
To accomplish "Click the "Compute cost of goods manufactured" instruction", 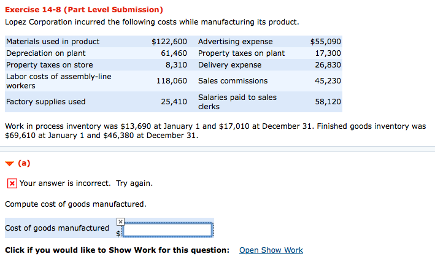I will tap(75, 204).
